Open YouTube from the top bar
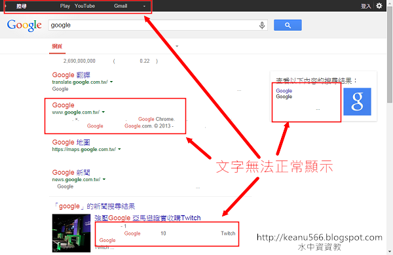Image resolution: width=393 pixels, height=255 pixels. pyautogui.click(x=84, y=6)
